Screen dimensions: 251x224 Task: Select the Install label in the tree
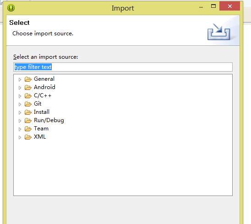pos(42,112)
